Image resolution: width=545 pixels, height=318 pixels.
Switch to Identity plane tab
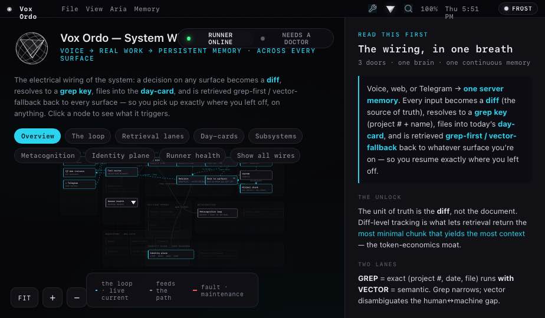coord(120,155)
